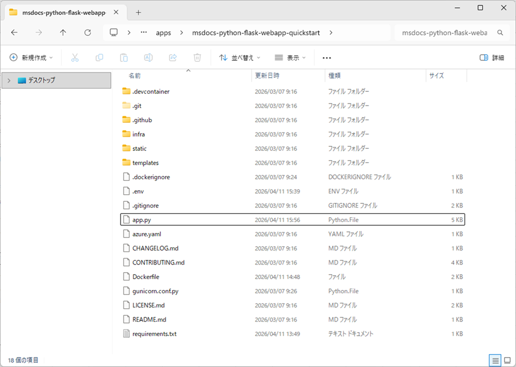Screen dimensions: 516x367
Task: Navigate up one folder level
Action: (x=62, y=32)
